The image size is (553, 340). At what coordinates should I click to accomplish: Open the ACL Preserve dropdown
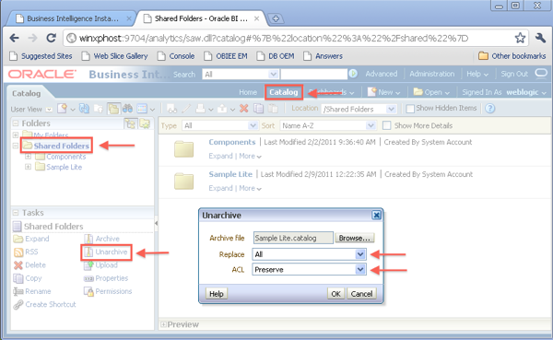point(360,269)
